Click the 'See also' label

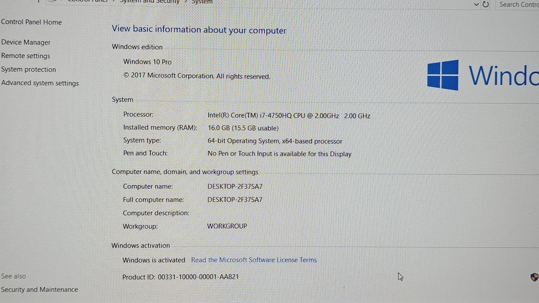coord(13,276)
